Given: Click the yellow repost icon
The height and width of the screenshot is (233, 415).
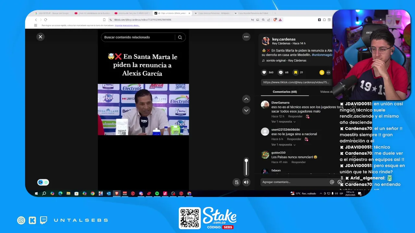Looking at the screenshot, I should point(322,72).
